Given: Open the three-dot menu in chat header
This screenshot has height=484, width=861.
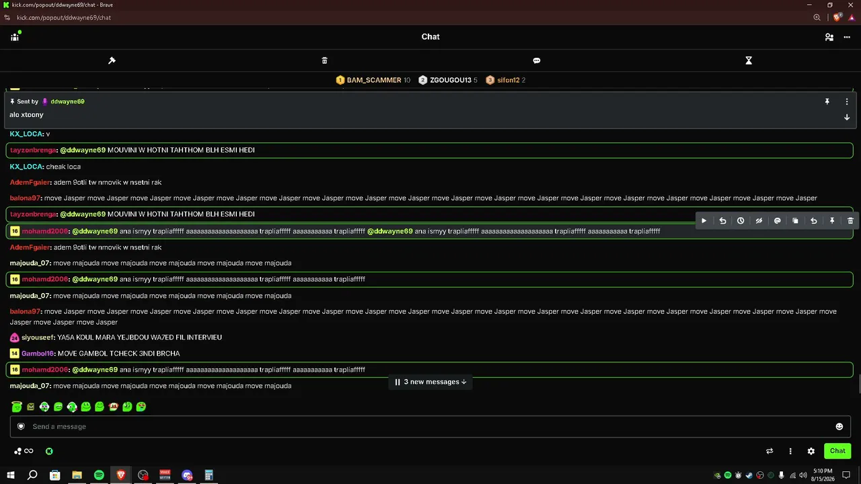Looking at the screenshot, I should point(847,37).
